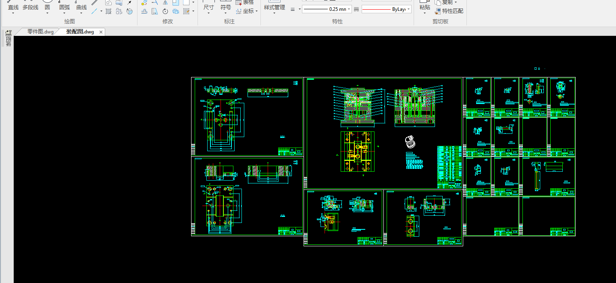The height and width of the screenshot is (283, 616).
Task: Switch to the 零件图.dwg tab
Action: coord(40,32)
